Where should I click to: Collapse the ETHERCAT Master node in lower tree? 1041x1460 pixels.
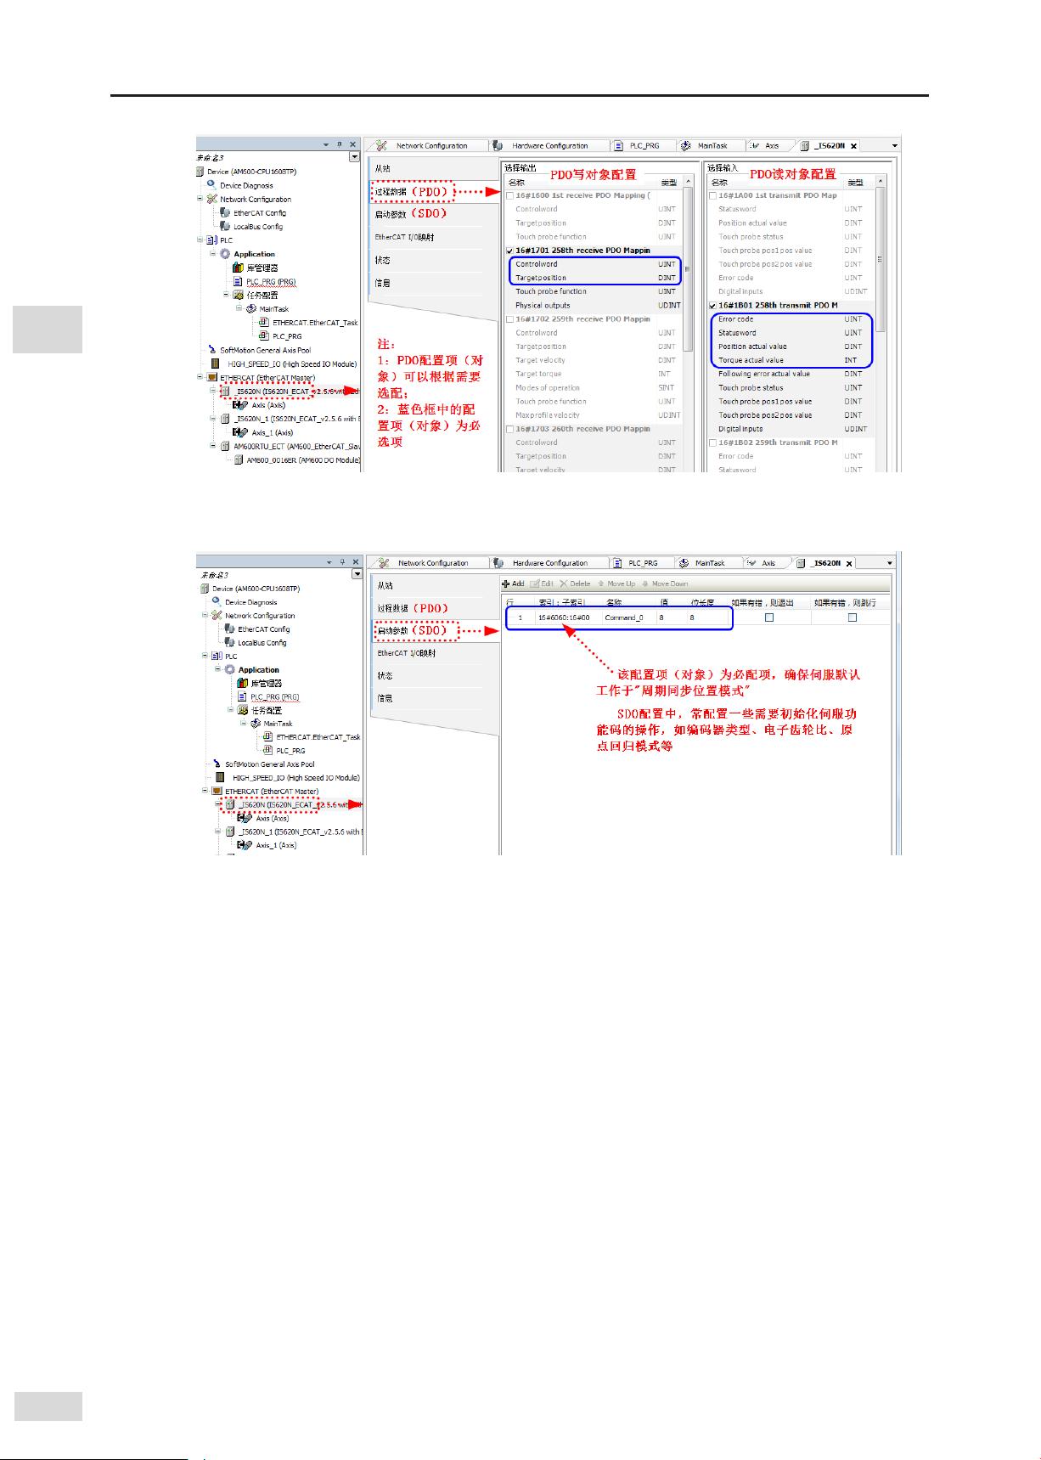(206, 791)
